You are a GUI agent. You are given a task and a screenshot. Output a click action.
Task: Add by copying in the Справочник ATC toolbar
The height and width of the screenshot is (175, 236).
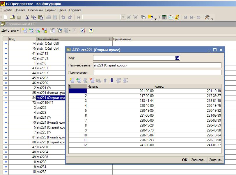click(31, 30)
